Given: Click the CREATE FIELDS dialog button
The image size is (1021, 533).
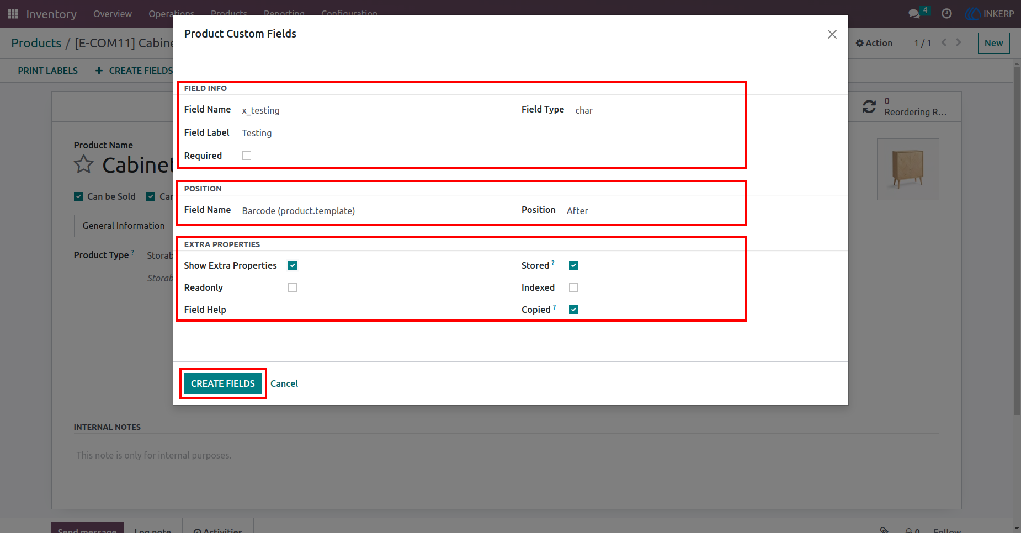Looking at the screenshot, I should pos(223,383).
